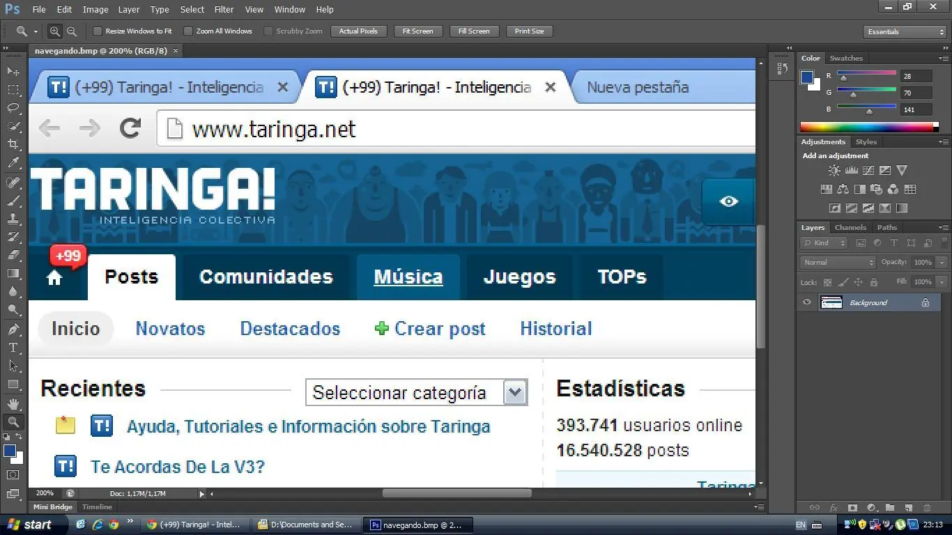Click the Print Size button

[x=529, y=31]
